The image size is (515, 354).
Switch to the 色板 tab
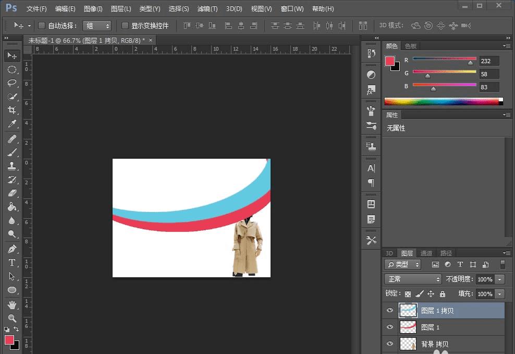coord(411,46)
